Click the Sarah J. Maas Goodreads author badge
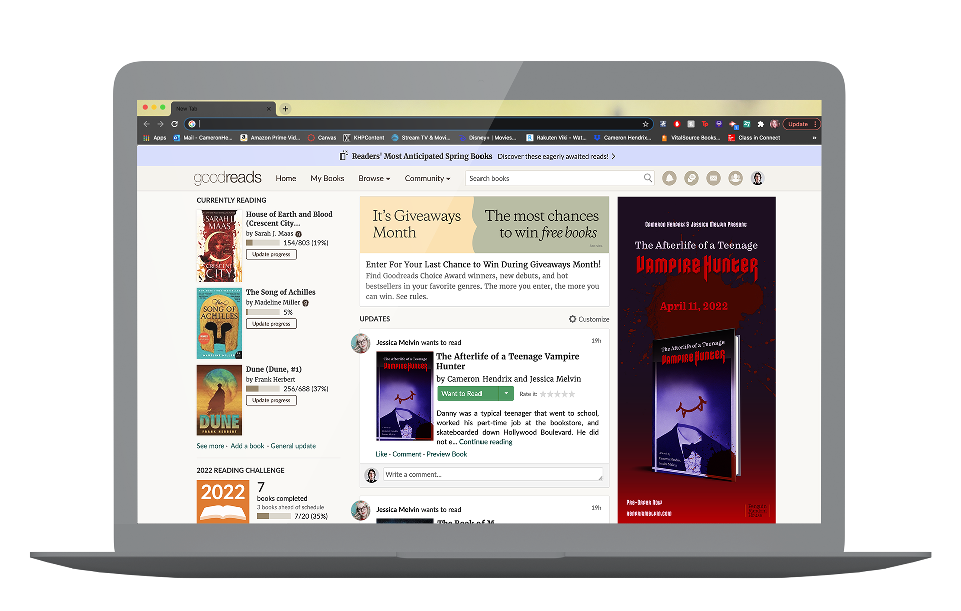Image resolution: width=961 pixels, height=611 pixels. pos(299,234)
